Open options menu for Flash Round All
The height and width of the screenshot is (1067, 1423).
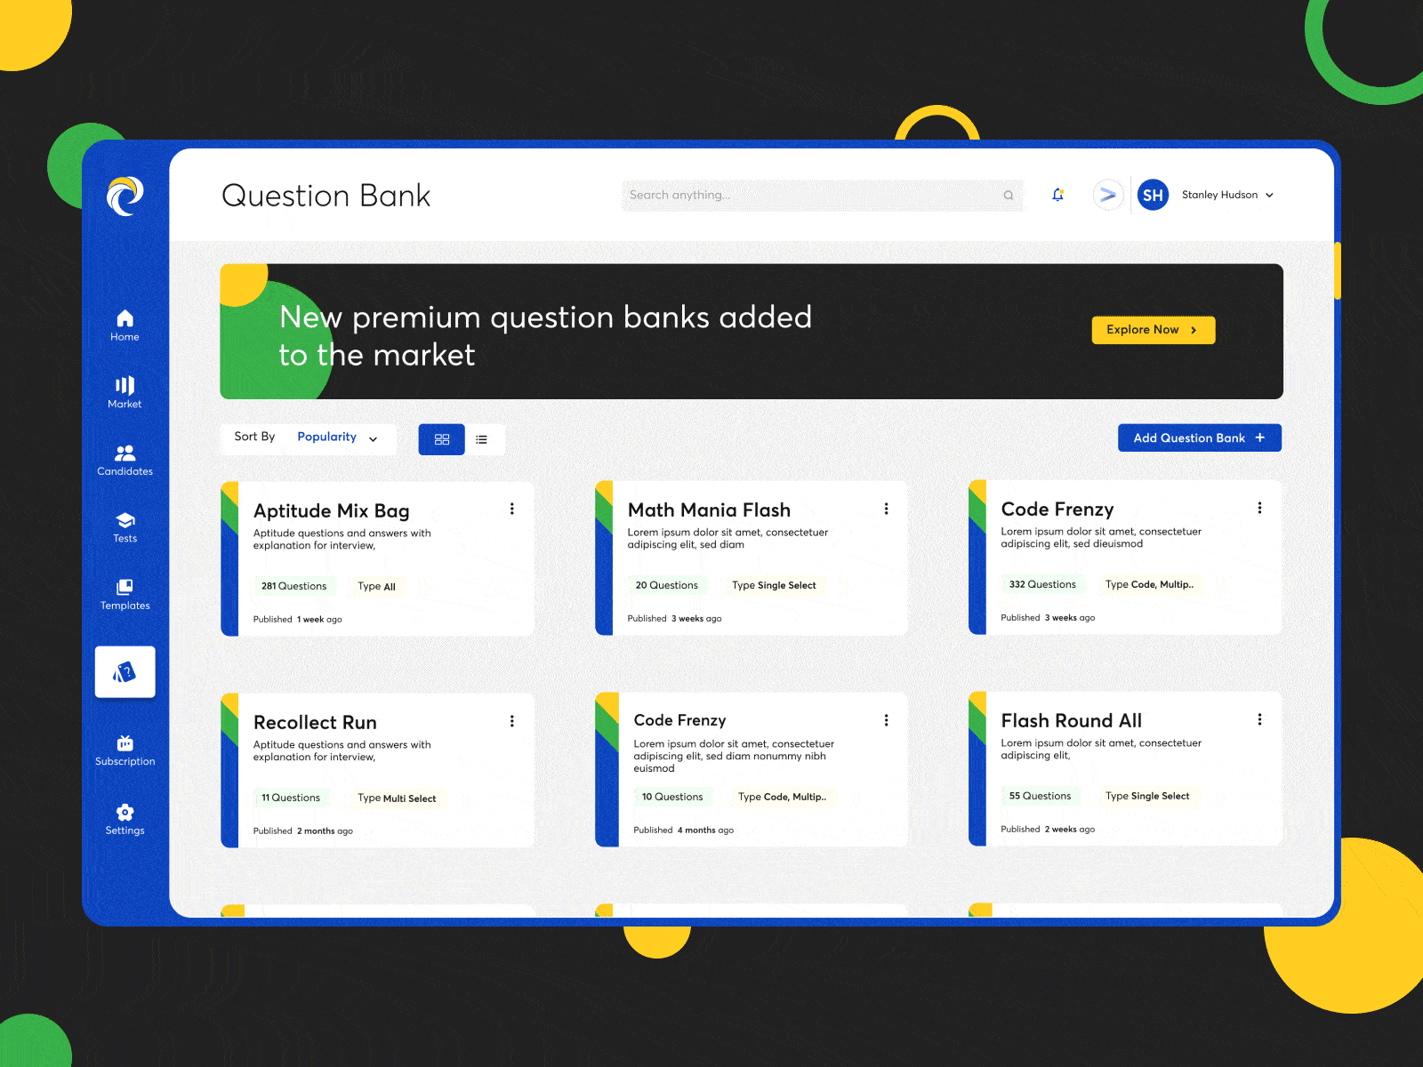pyautogui.click(x=1259, y=719)
